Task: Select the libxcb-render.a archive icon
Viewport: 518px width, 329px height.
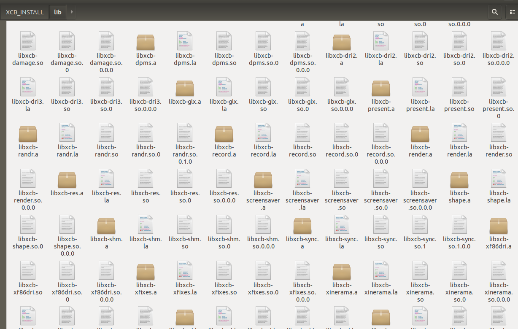Action: pos(420,133)
